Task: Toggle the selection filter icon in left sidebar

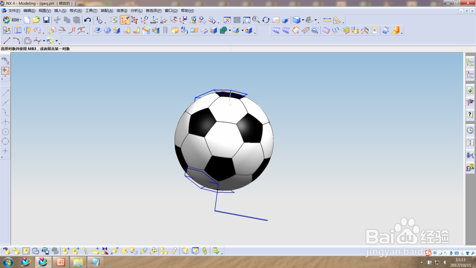Action: tap(5, 71)
